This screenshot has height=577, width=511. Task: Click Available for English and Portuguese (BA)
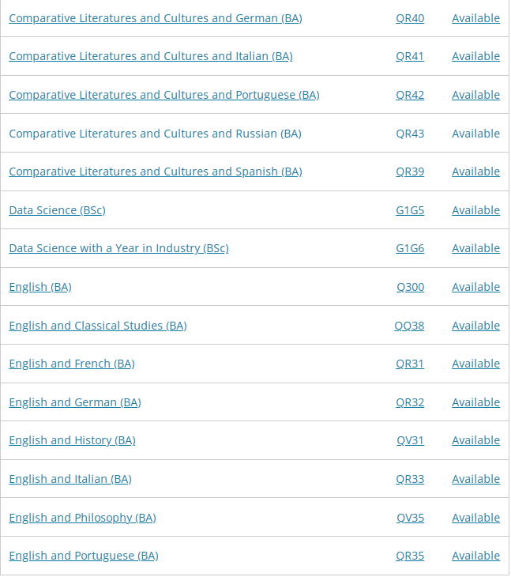[x=475, y=556]
